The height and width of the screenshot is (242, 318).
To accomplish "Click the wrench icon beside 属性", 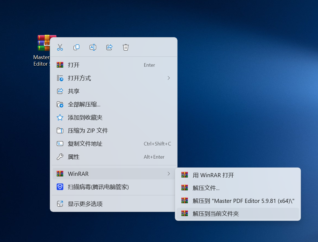I will 60,157.
